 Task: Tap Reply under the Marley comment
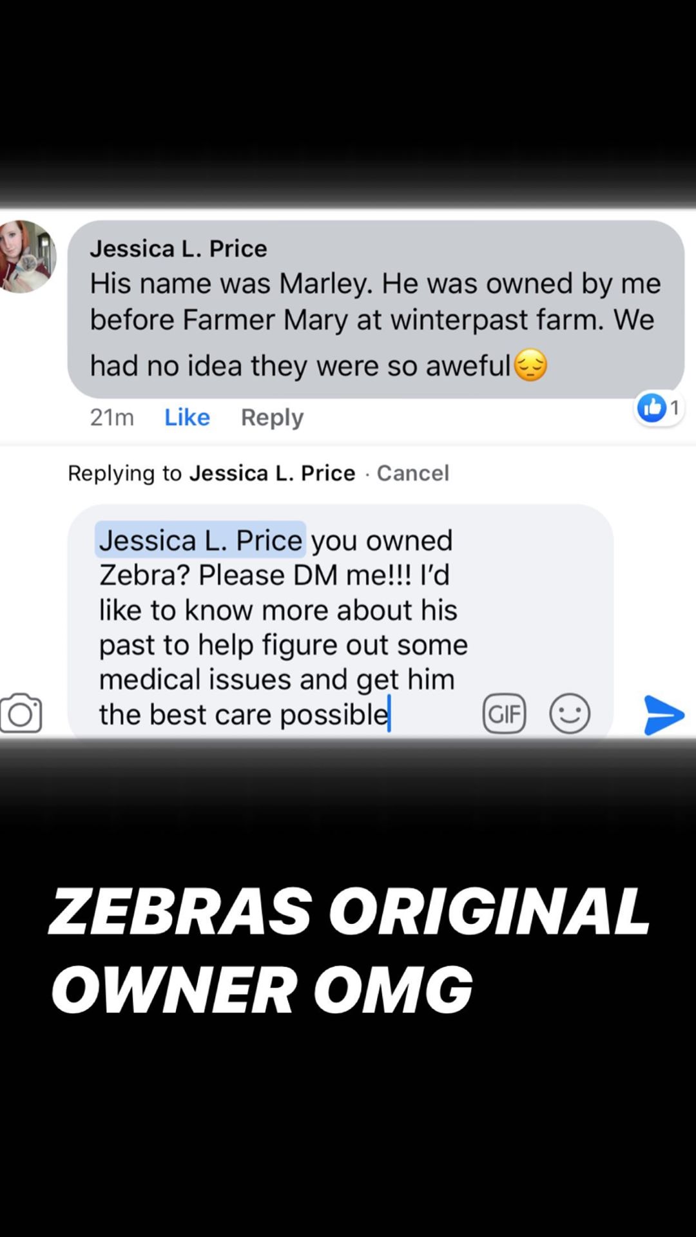[272, 418]
